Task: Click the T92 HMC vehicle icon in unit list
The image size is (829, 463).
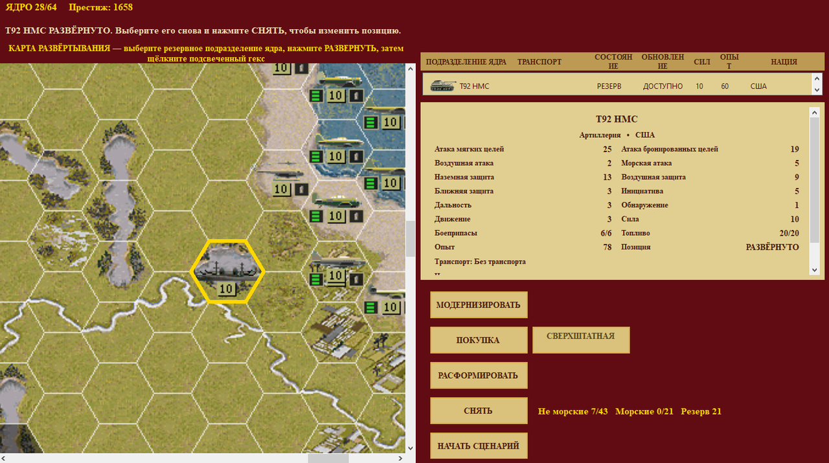Action: click(442, 86)
